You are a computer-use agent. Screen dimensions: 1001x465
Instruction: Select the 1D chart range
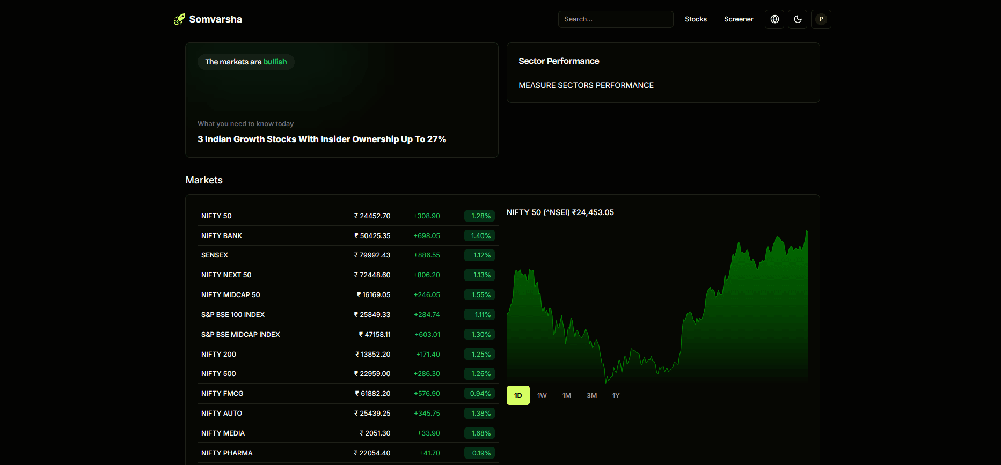518,395
